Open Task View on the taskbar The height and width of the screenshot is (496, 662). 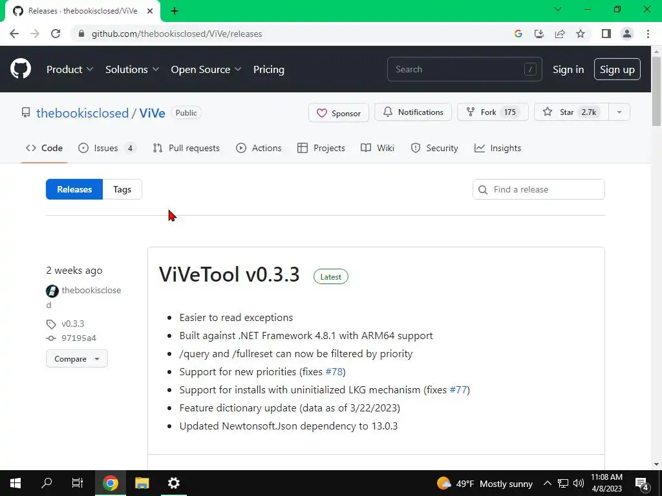click(78, 483)
